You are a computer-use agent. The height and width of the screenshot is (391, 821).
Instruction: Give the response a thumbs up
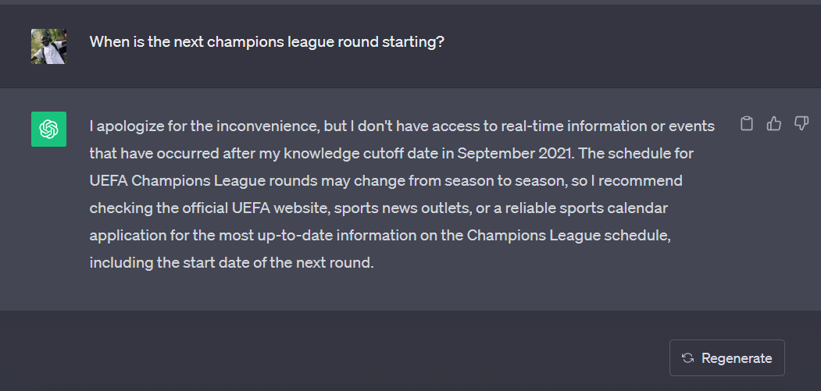coord(774,123)
